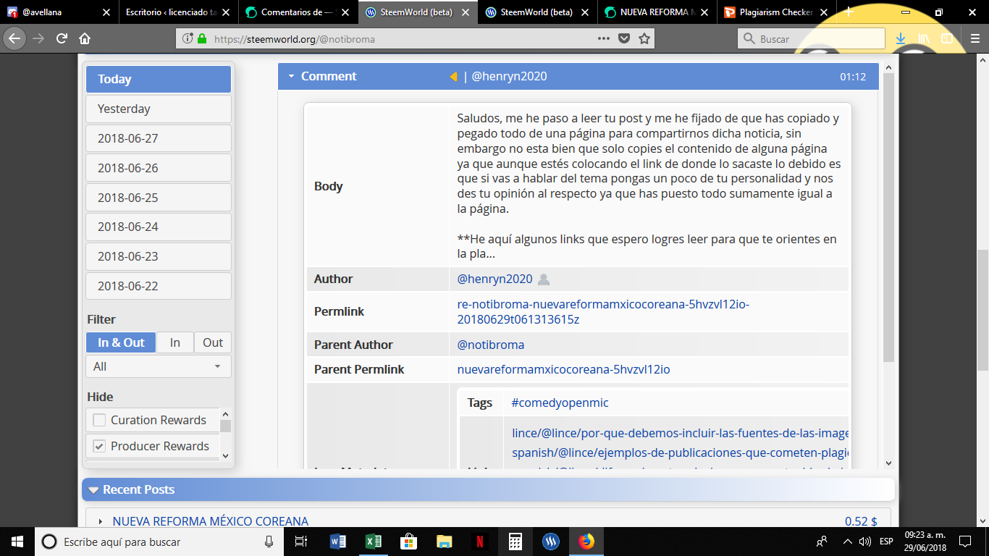Close the @avellana browser tab
This screenshot has width=989, height=556.
(106, 12)
